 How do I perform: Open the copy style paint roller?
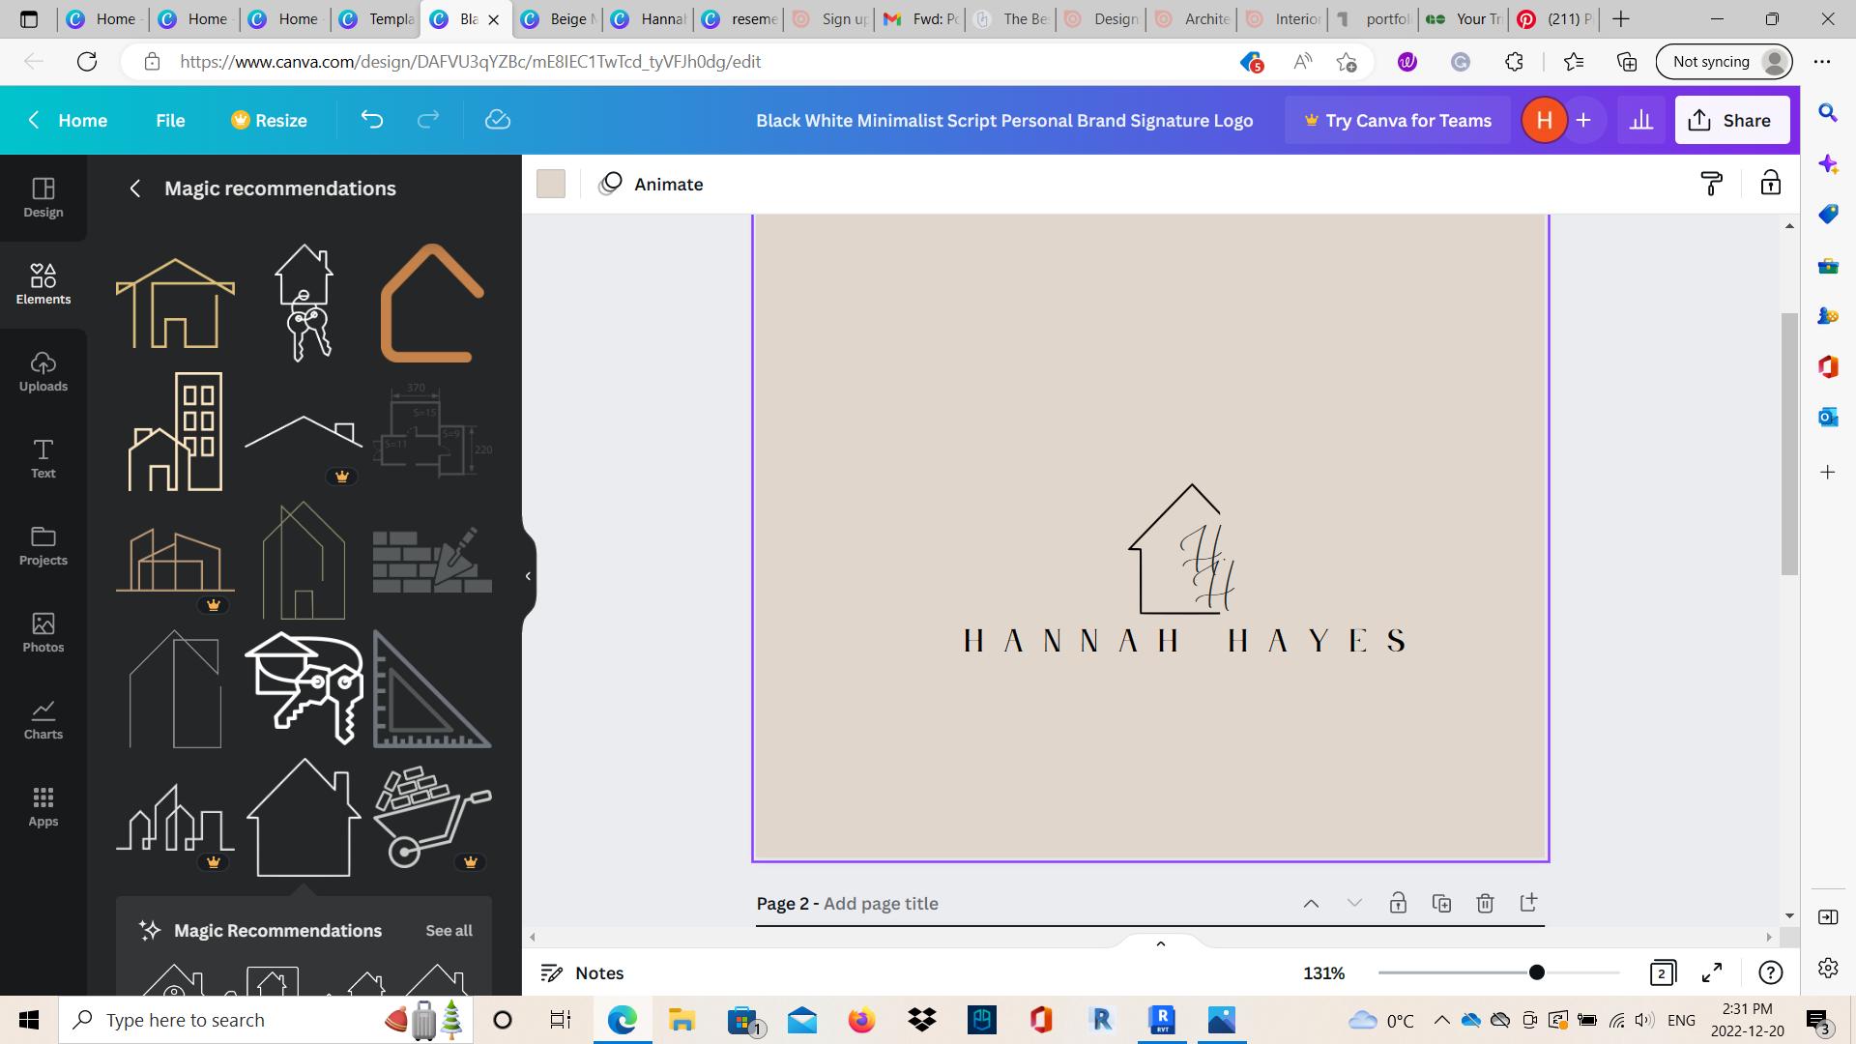pos(1711,184)
